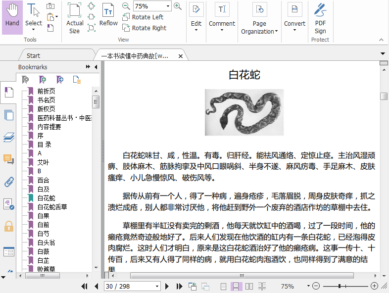Select the 白花蛇舌草 bookmark
This screenshot has width=389, height=293.
(52, 207)
